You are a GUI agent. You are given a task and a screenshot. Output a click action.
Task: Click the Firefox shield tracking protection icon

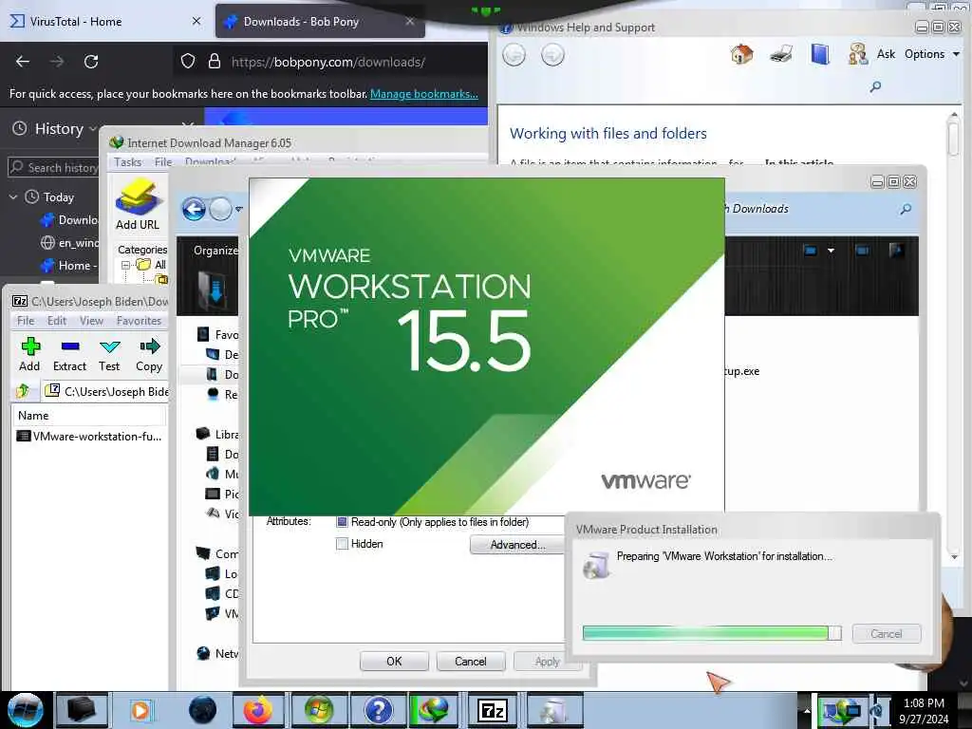click(x=188, y=61)
